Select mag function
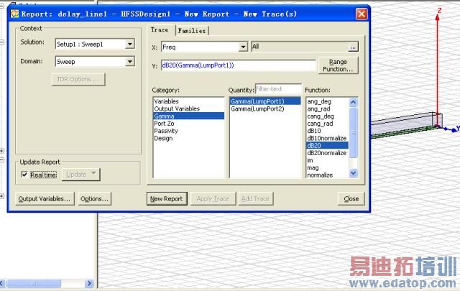Screen dimensions: 460x291 coord(328,168)
